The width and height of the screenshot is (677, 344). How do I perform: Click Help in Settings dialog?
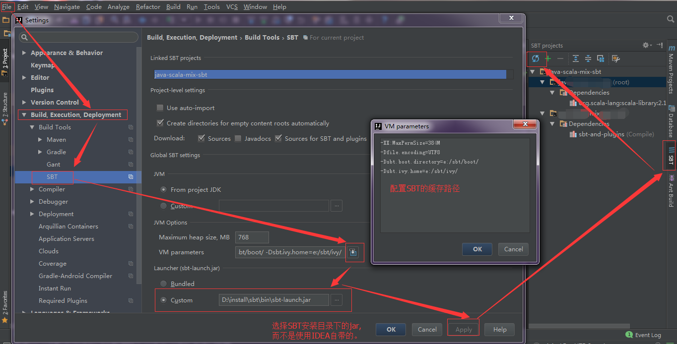coord(499,329)
